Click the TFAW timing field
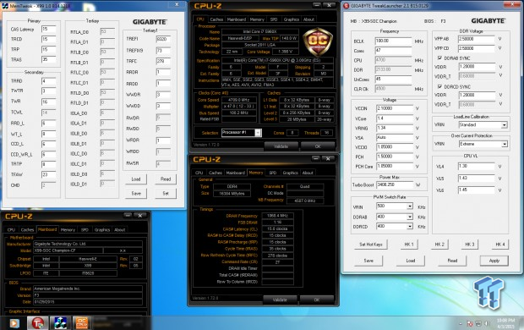 pyautogui.click(x=48, y=174)
